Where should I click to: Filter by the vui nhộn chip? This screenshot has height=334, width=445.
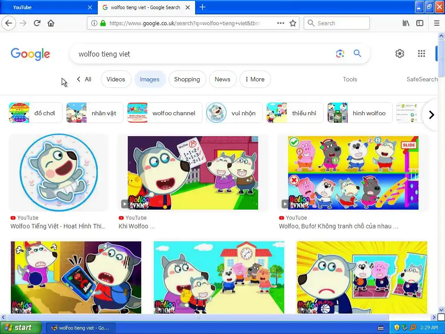[x=234, y=113]
